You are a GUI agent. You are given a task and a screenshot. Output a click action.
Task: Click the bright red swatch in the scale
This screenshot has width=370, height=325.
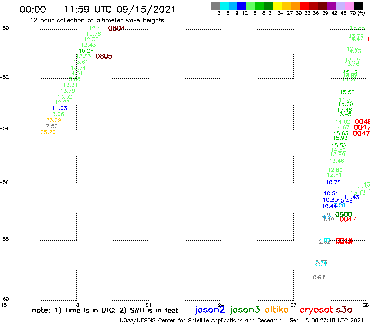pos(305,6)
